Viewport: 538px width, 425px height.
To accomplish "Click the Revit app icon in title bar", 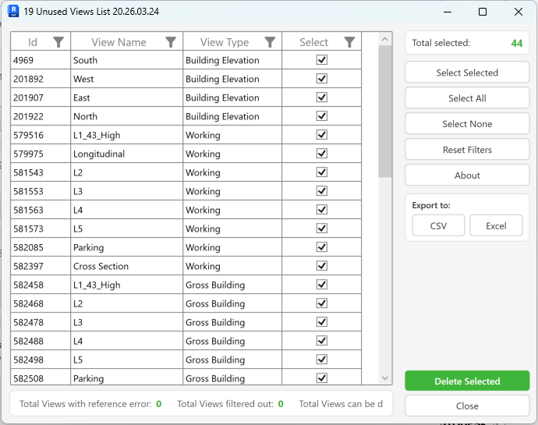I will [x=13, y=12].
